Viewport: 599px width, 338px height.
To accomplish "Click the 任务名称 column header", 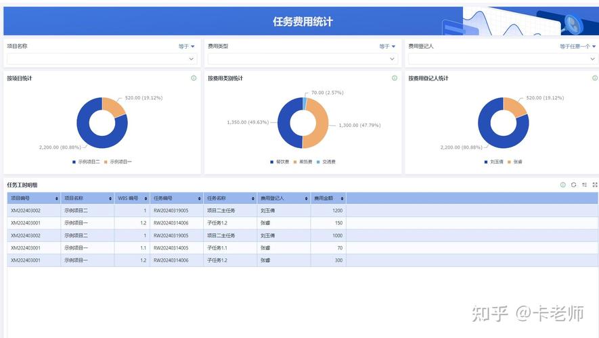I will [230, 198].
